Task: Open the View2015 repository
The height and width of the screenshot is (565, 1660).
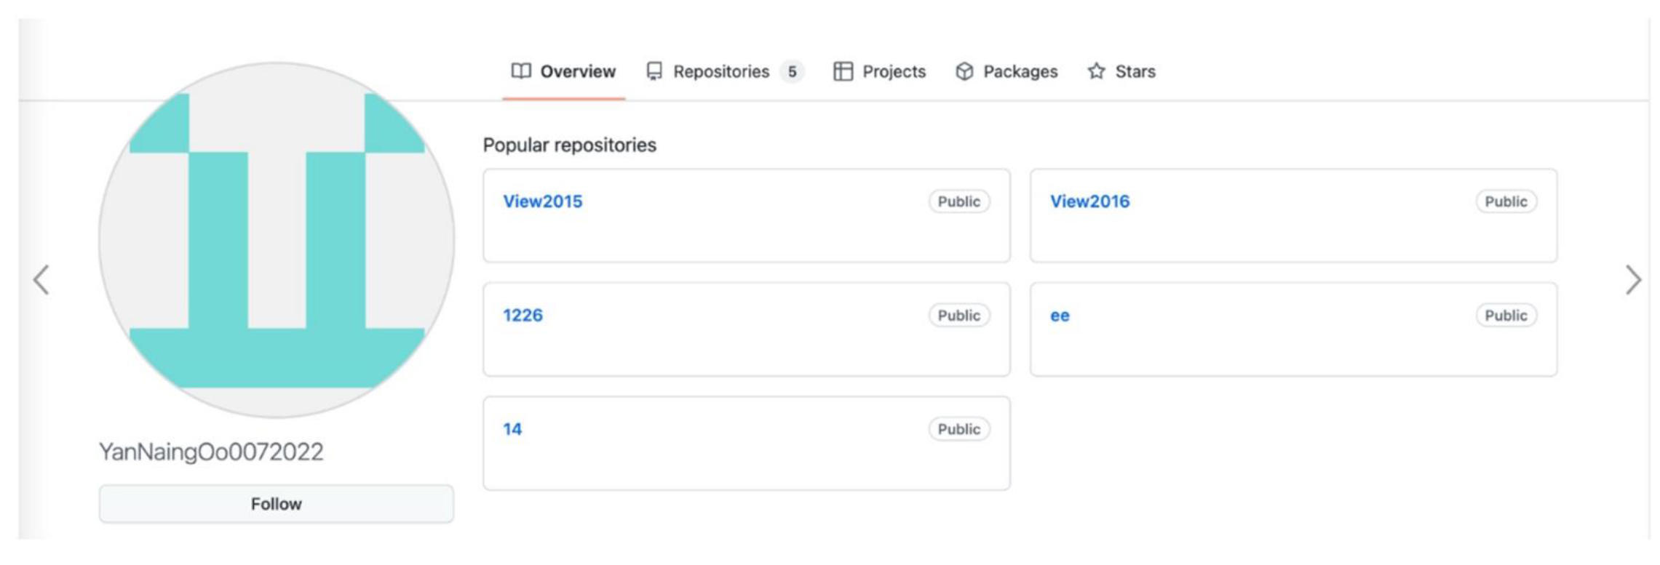Action: pyautogui.click(x=543, y=201)
